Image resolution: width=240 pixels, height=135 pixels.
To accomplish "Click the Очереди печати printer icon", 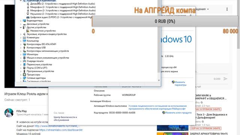I will 24,61.
